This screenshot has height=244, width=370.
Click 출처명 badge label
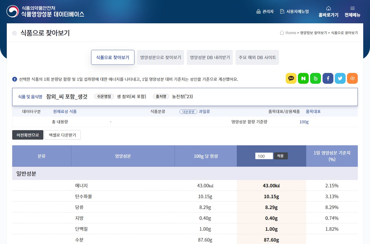click(x=161, y=97)
